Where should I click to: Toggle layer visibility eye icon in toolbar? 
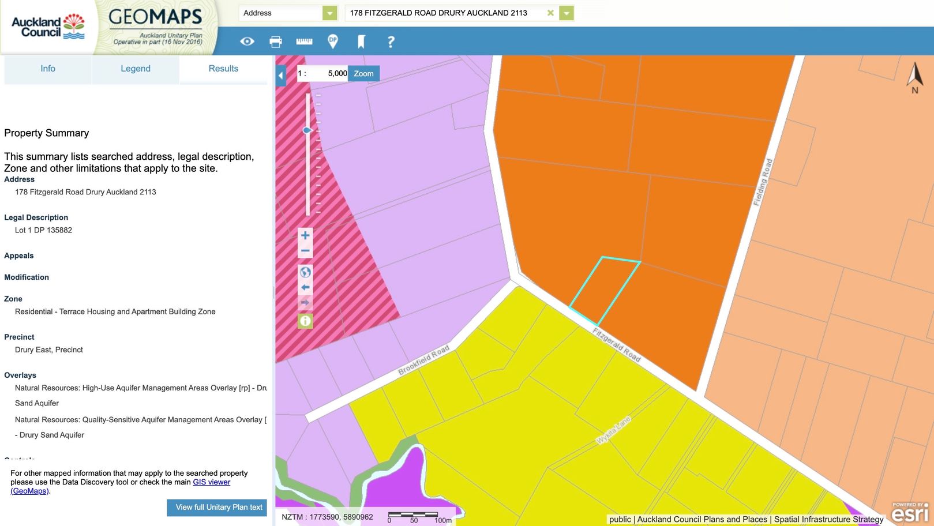(247, 42)
